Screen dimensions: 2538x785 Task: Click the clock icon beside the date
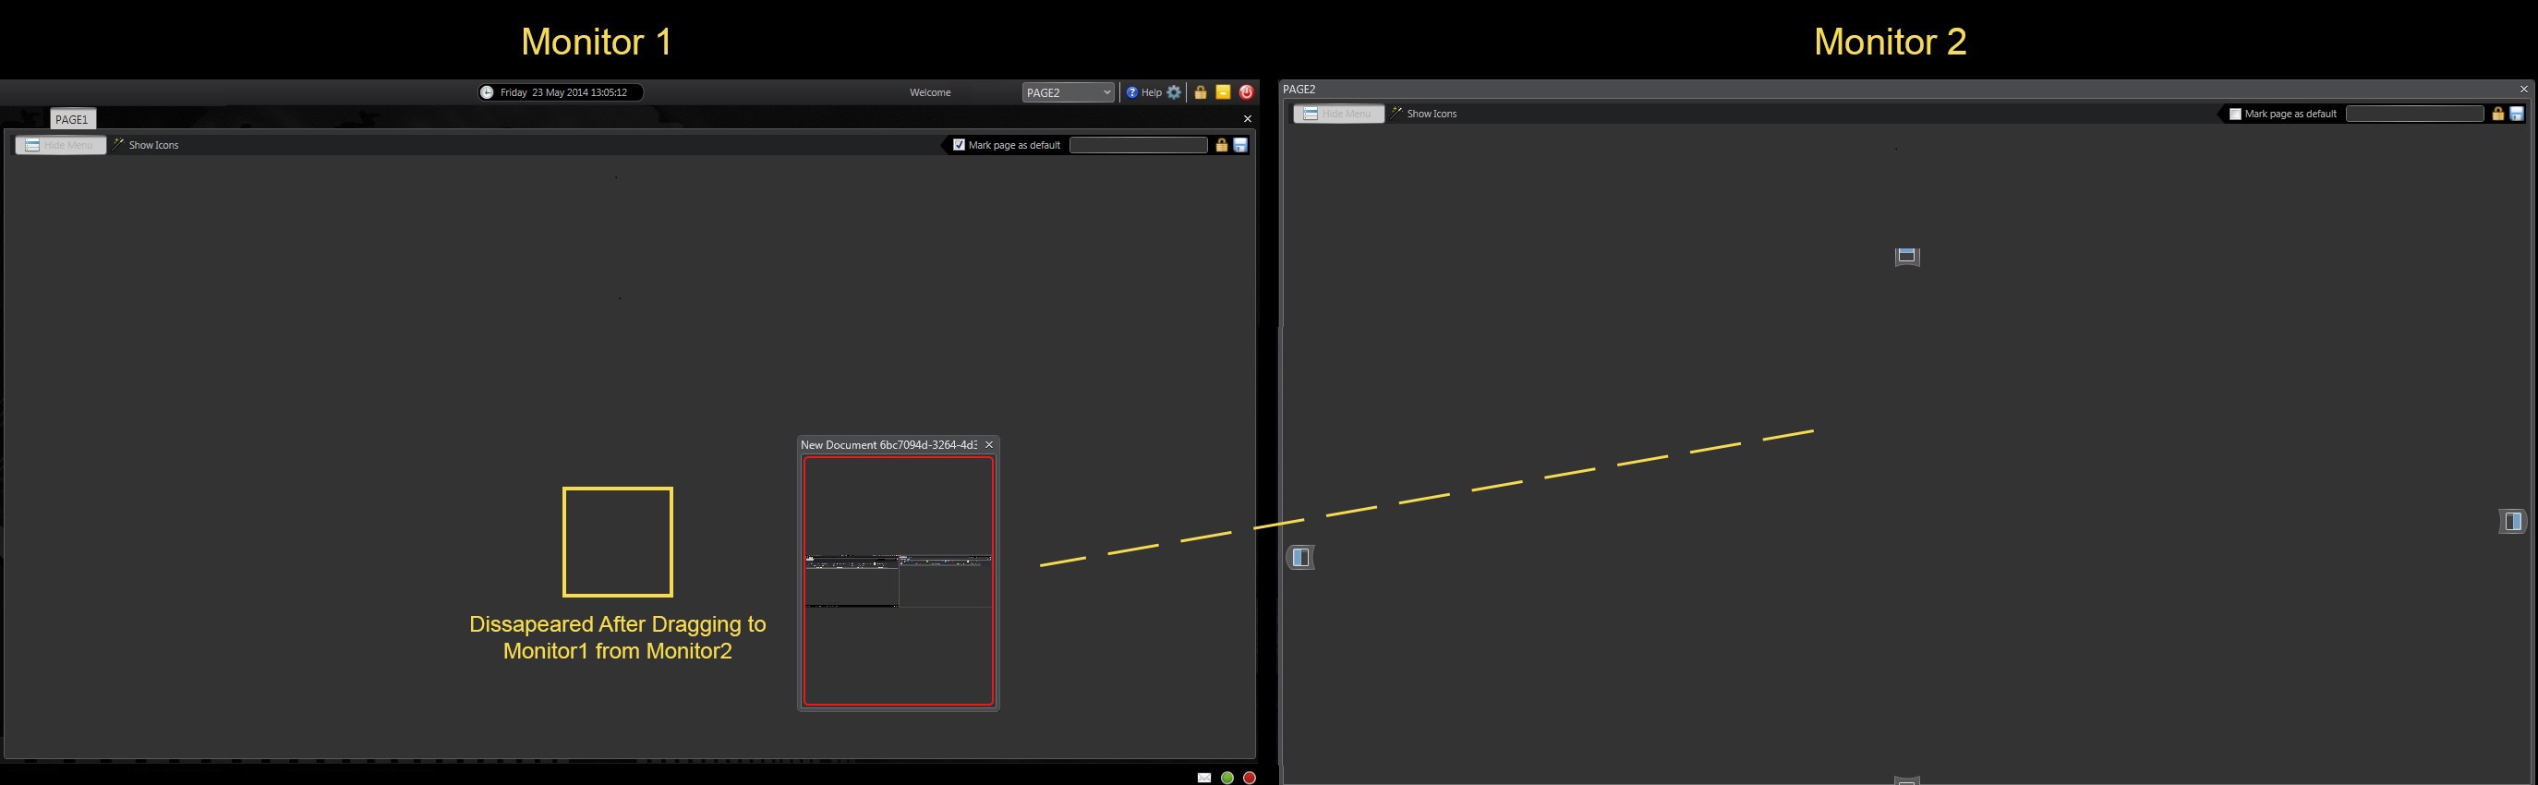(x=487, y=92)
